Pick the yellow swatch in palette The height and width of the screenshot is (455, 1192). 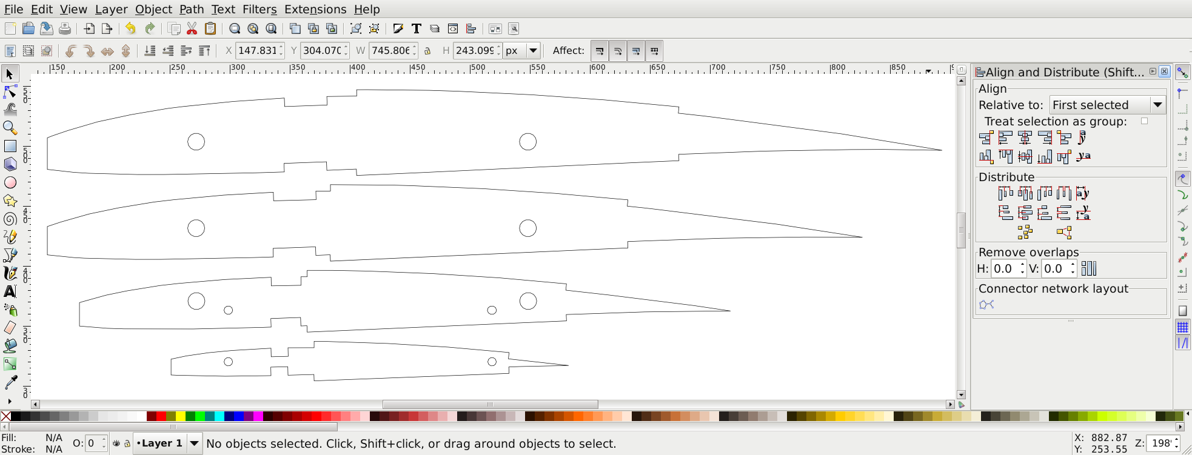click(181, 416)
